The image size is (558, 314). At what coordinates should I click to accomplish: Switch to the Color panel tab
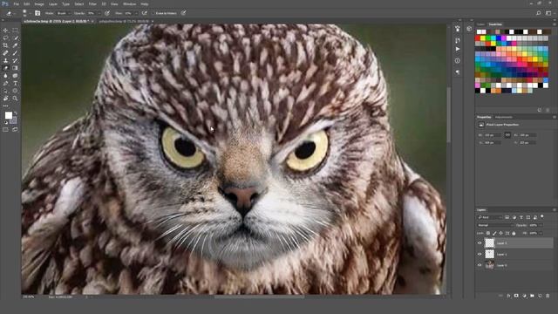pyautogui.click(x=480, y=24)
